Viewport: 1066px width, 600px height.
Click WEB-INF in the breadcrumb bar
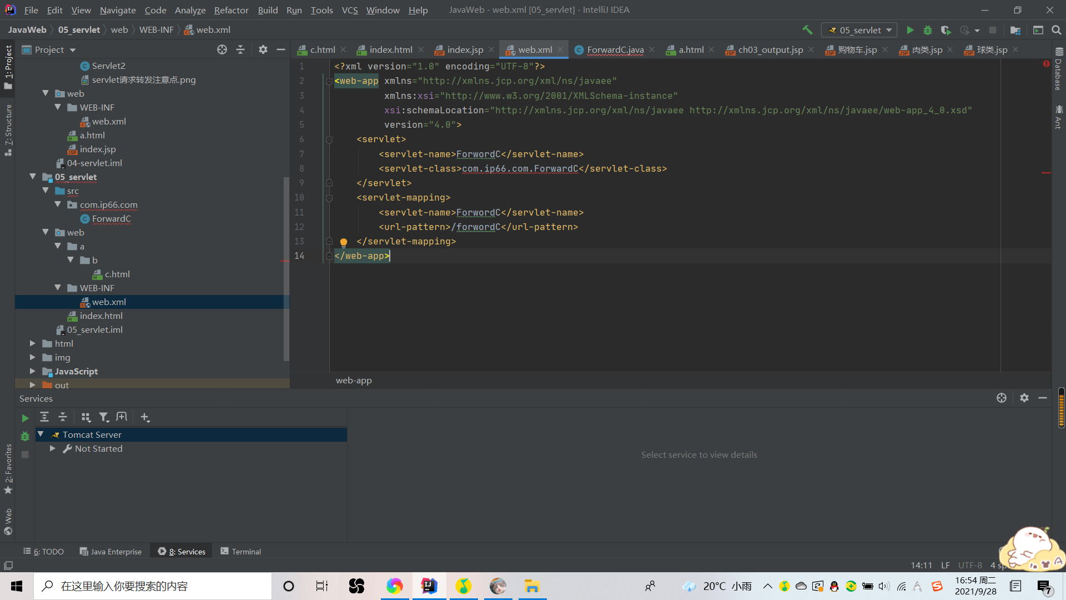click(x=156, y=29)
